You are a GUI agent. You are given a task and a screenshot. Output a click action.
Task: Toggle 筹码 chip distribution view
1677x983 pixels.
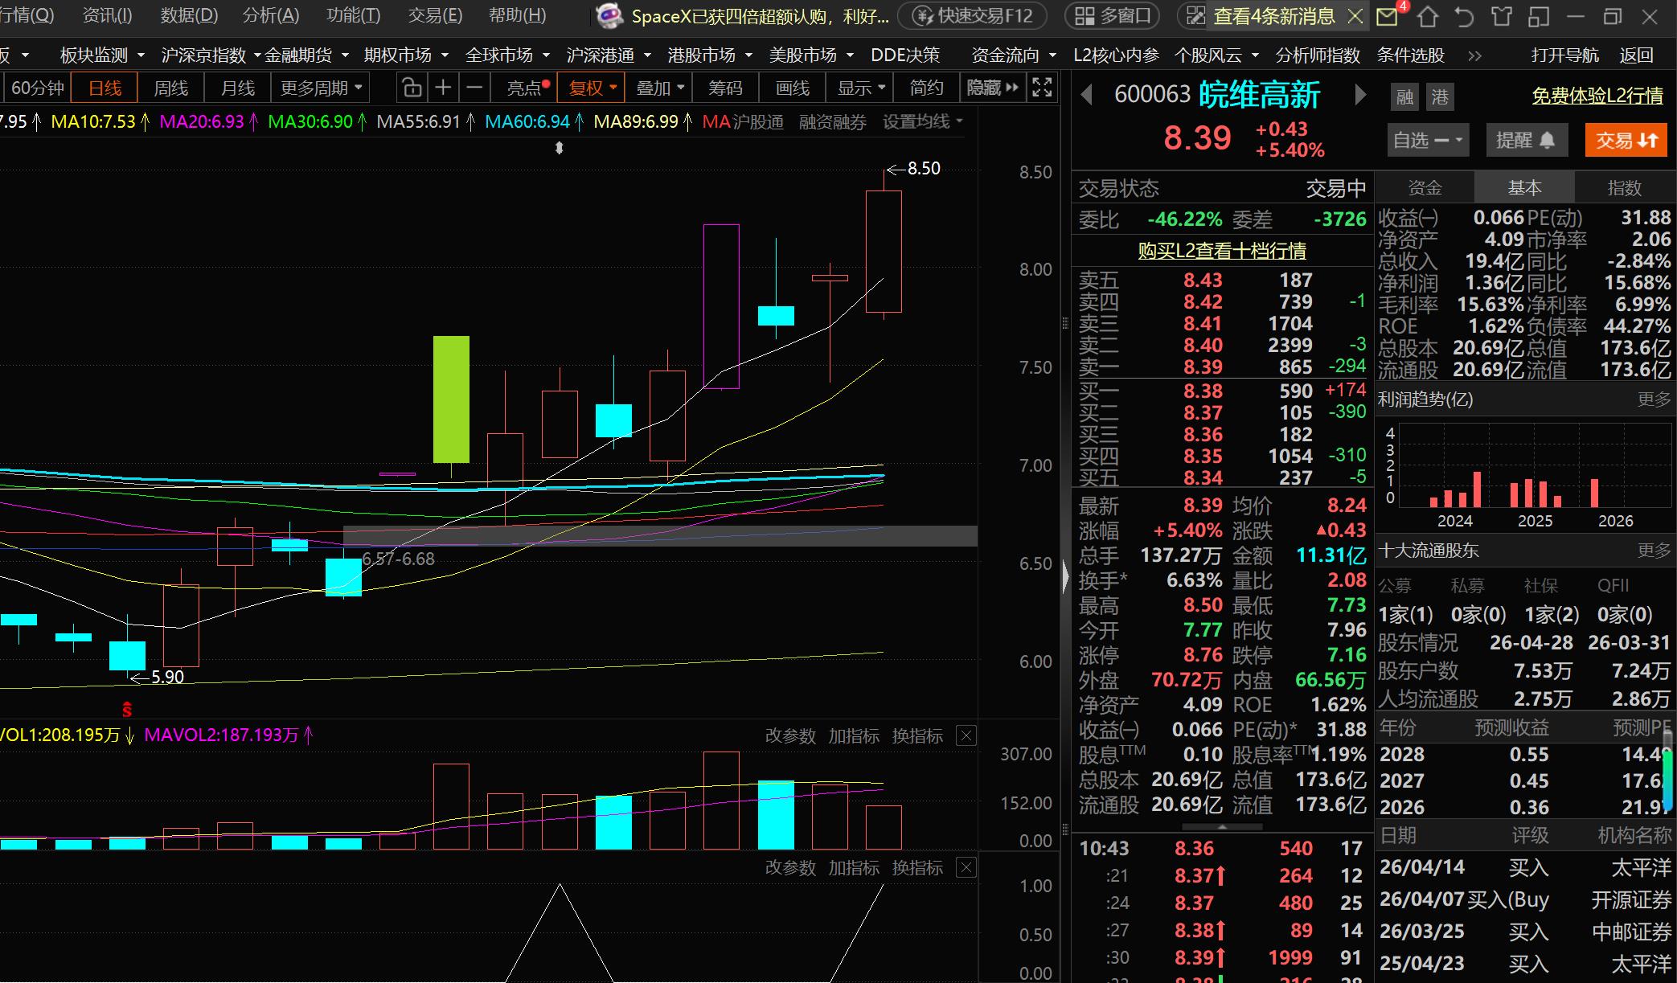(x=726, y=88)
